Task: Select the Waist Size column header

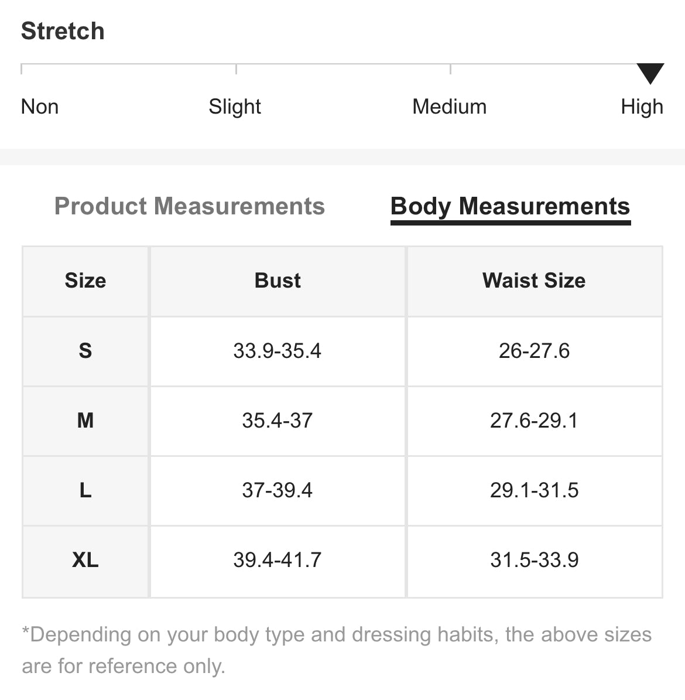Action: coord(534,281)
